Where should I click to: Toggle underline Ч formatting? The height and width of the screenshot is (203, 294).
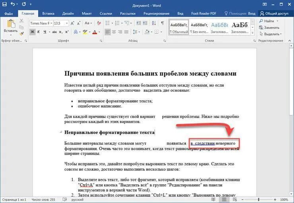click(x=45, y=32)
